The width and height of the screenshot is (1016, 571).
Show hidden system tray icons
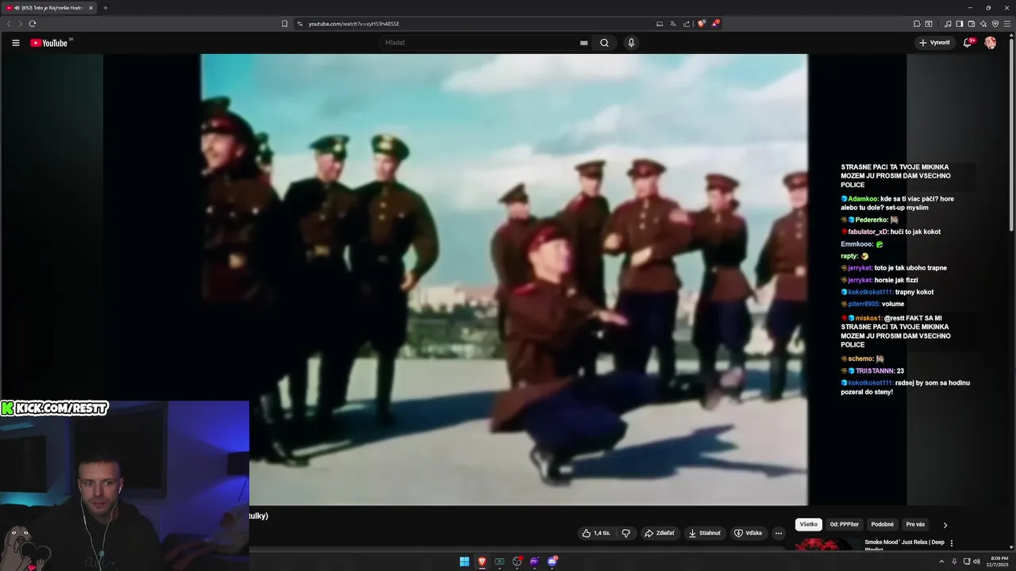coord(941,561)
